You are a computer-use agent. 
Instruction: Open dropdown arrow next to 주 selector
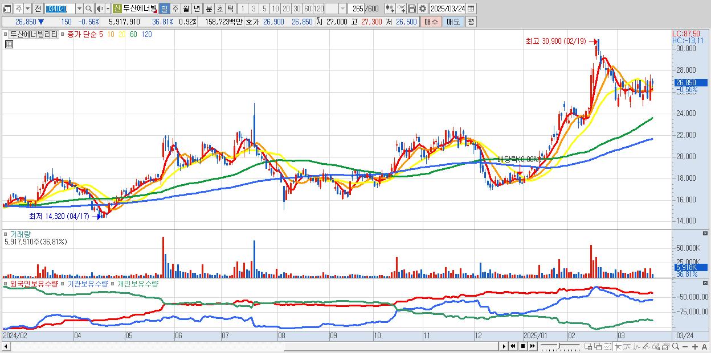click(27, 9)
